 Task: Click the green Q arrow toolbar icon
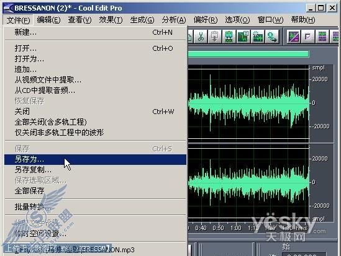[x=272, y=37]
